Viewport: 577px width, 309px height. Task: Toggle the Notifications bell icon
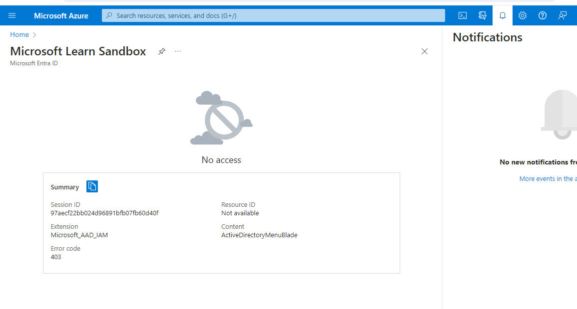coord(502,15)
